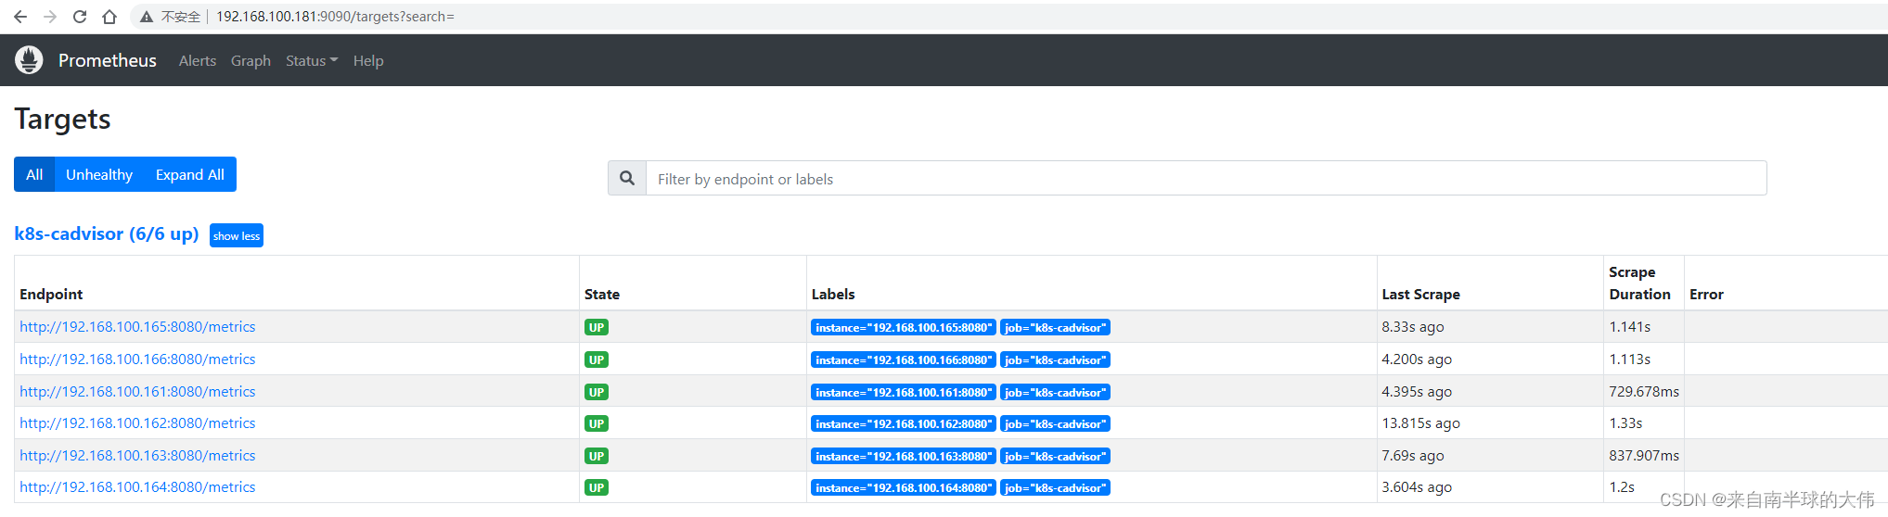1888x517 pixels.
Task: Select the All targets filter
Action: pos(34,174)
